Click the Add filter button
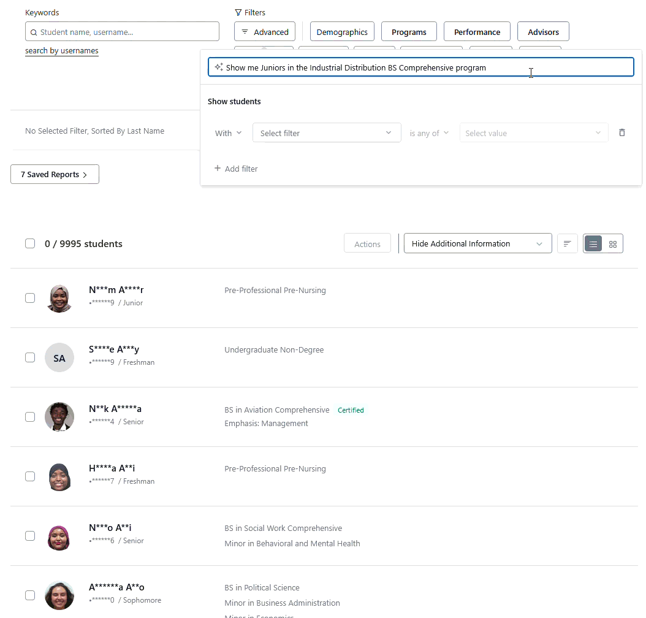 (236, 169)
